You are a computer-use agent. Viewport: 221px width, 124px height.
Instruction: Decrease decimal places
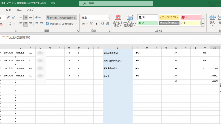107,24
